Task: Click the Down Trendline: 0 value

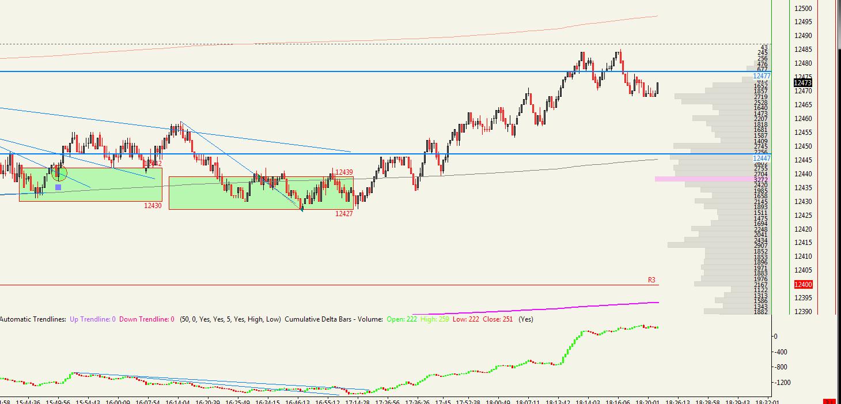Action: (x=147, y=319)
